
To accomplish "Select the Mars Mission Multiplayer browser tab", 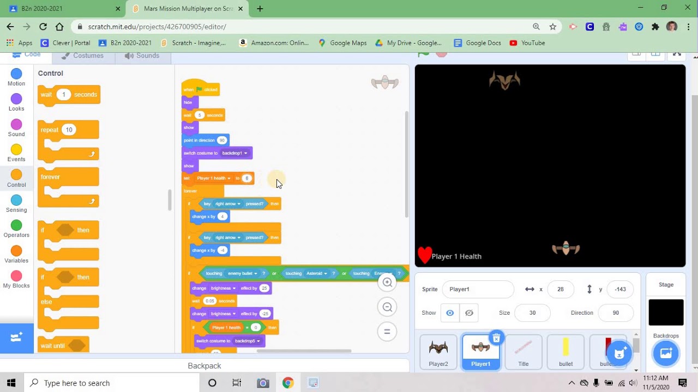I will pos(188,9).
